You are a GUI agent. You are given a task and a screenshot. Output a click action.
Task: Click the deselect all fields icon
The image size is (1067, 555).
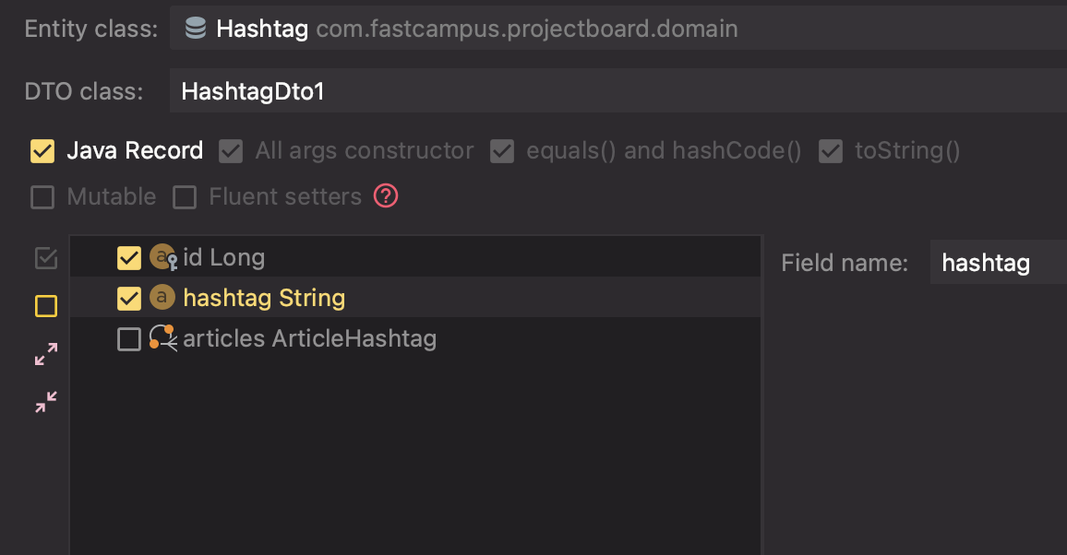(45, 306)
